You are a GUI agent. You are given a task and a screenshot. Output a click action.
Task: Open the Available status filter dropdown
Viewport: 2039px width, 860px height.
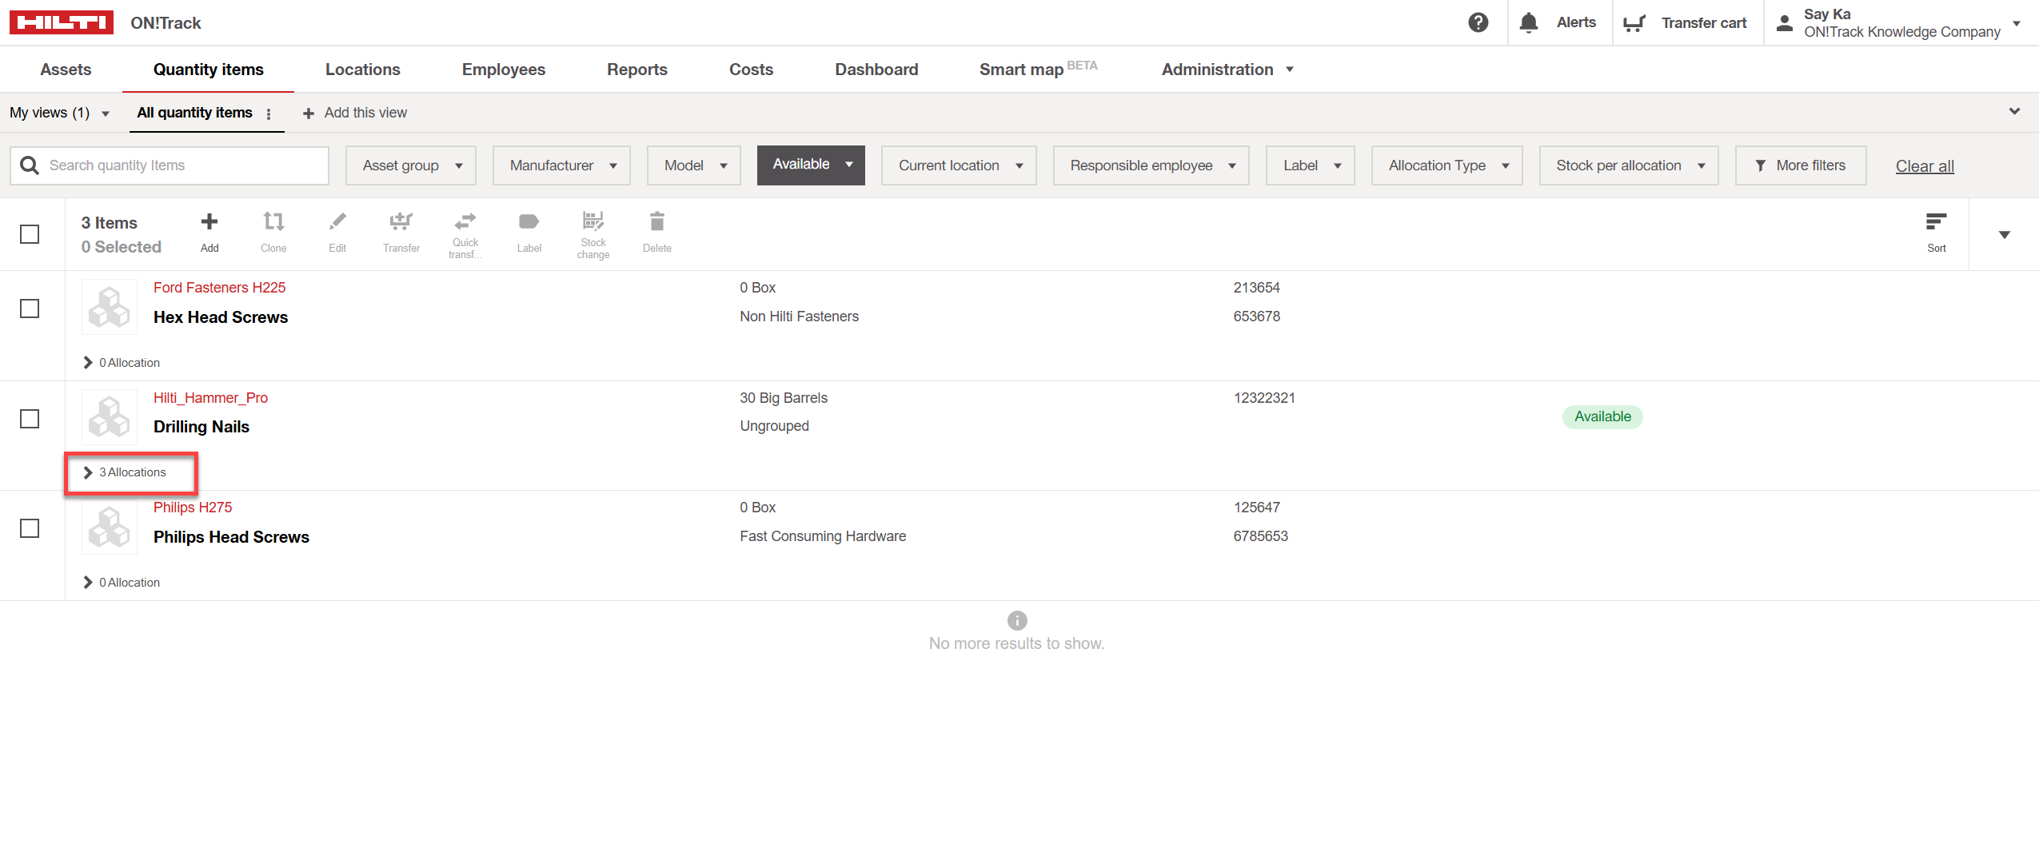point(811,165)
